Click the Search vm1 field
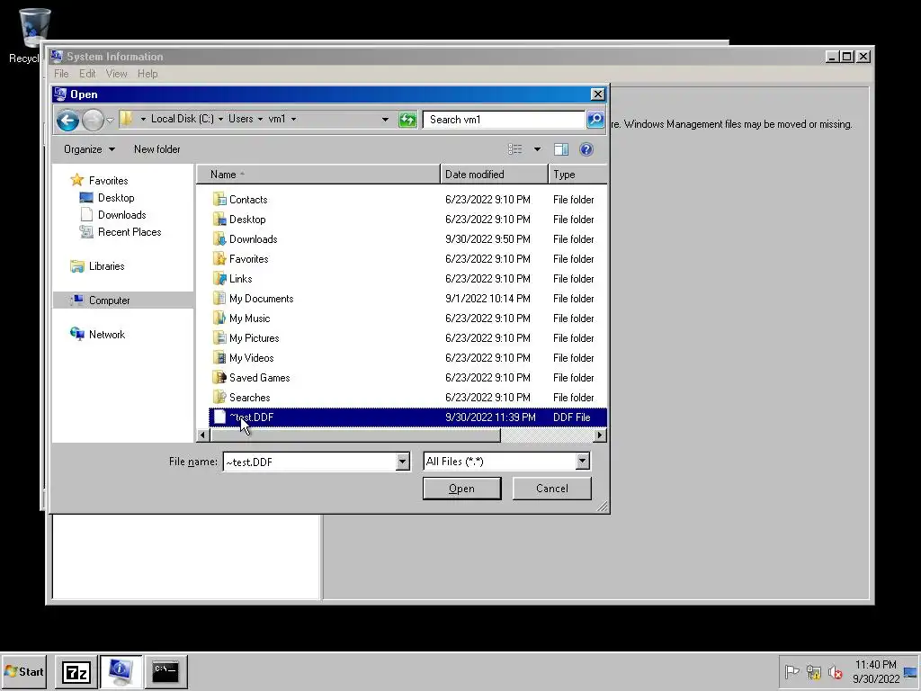921x691 pixels. (504, 120)
